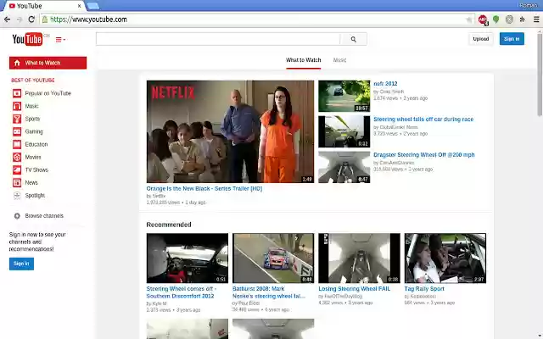This screenshot has height=339, width=543.
Task: Open the Gaming icon in sidebar
Action: (17, 132)
